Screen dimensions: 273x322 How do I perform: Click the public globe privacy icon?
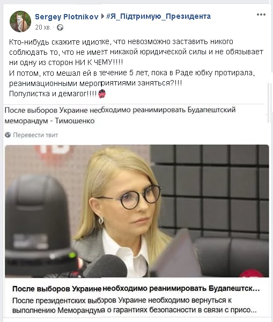tap(60, 27)
